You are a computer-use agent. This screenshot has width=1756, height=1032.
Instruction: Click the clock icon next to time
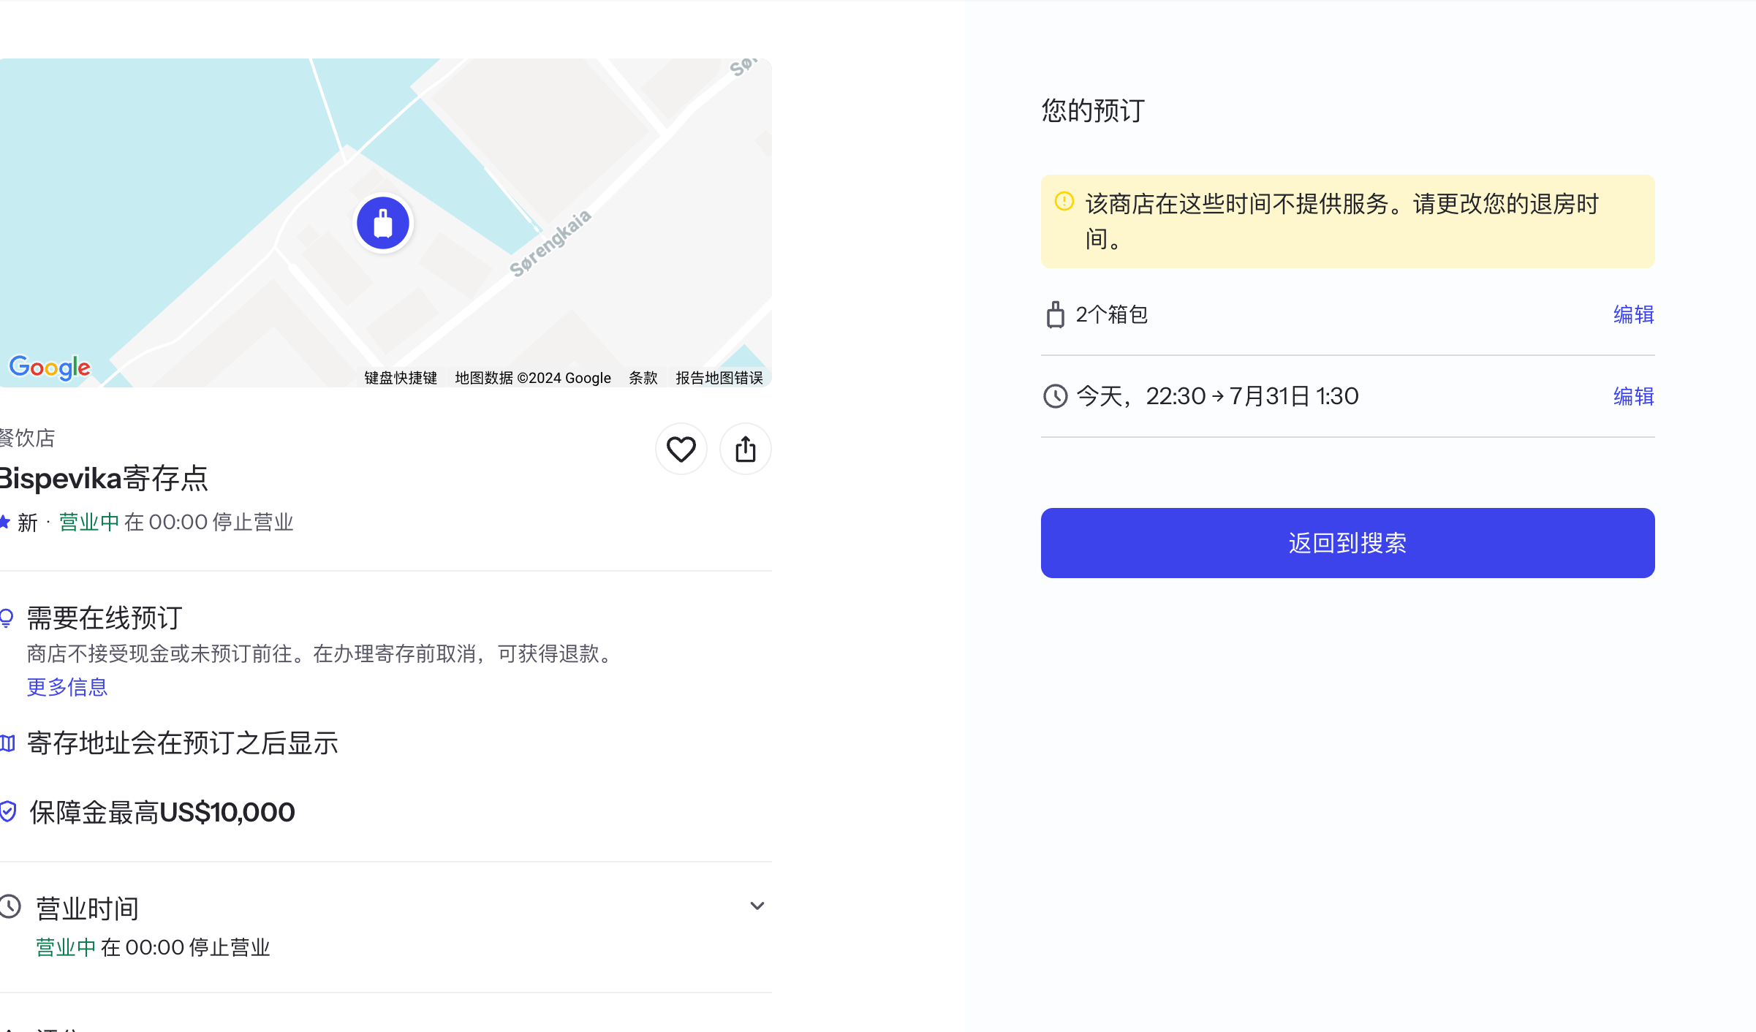click(1053, 395)
